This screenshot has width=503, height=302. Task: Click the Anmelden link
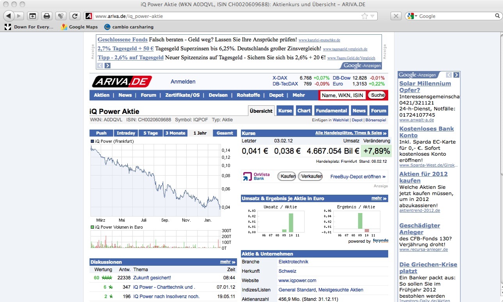[183, 82]
